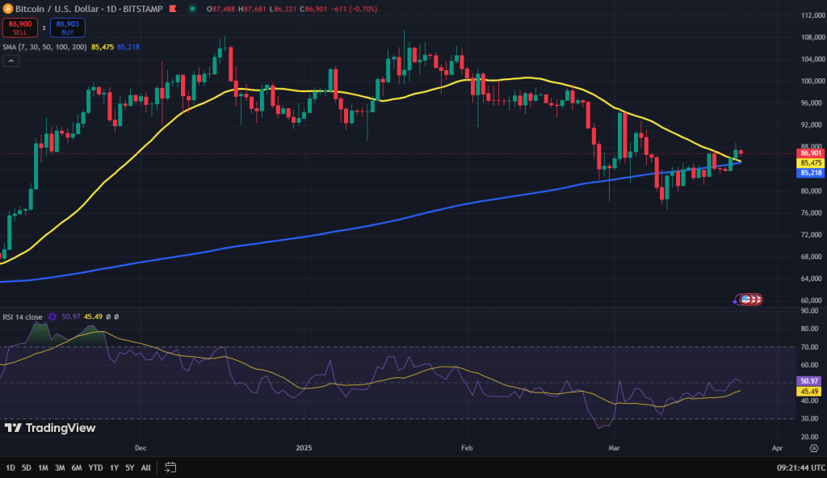827x478 pixels.
Task: Click the red SELL 86,900 button
Action: point(20,28)
